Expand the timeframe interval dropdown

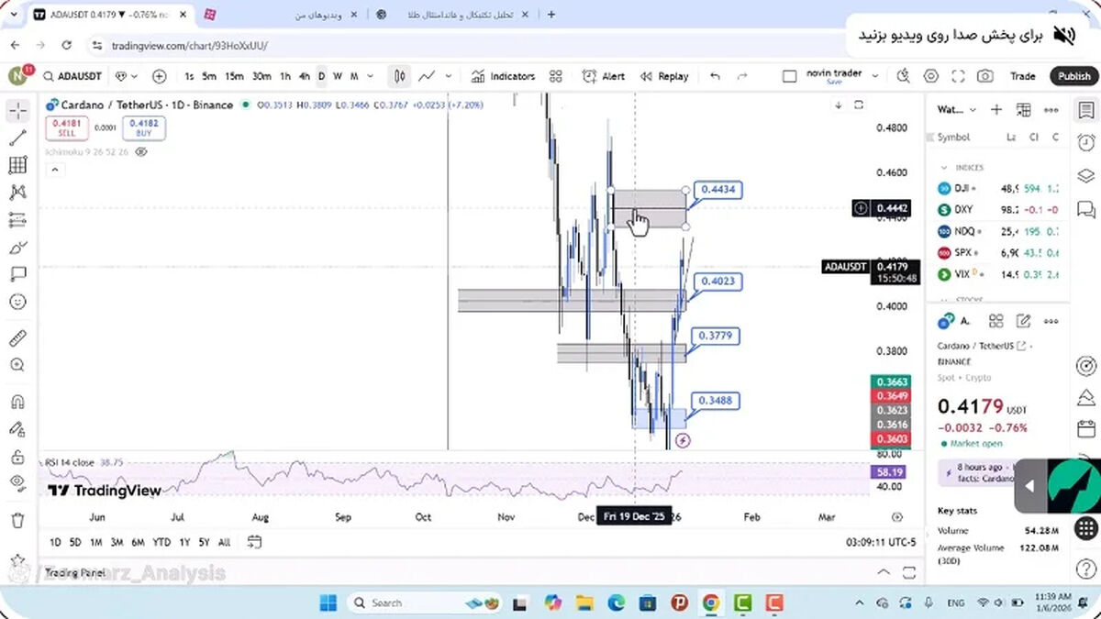(x=369, y=76)
